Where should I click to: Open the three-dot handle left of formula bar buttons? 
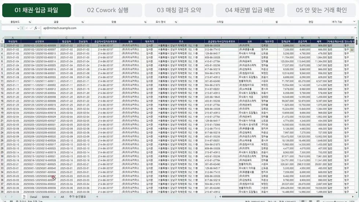click(x=22, y=28)
